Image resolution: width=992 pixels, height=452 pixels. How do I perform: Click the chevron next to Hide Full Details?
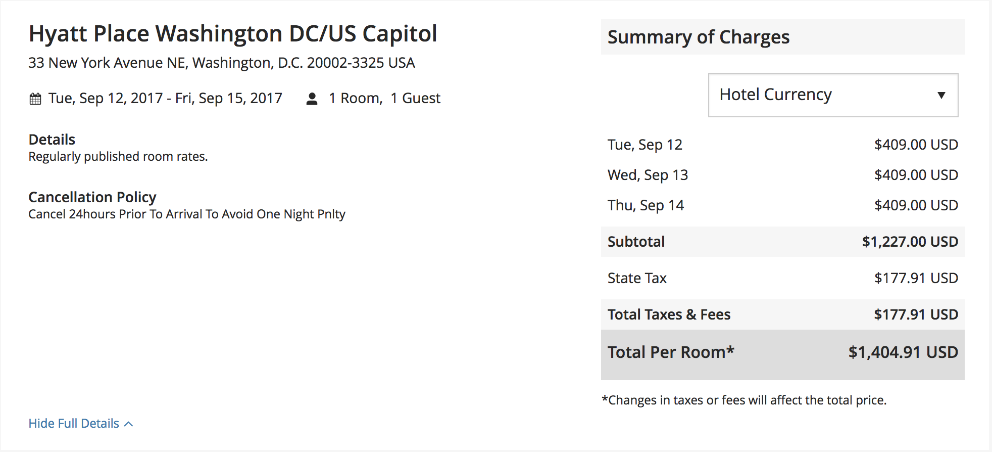(x=129, y=424)
